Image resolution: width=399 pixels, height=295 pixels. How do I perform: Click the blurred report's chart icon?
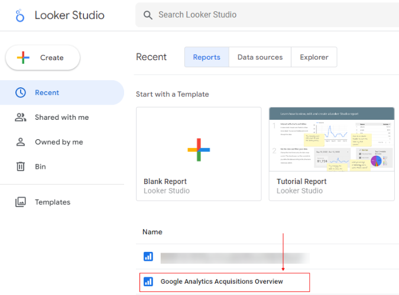148,257
